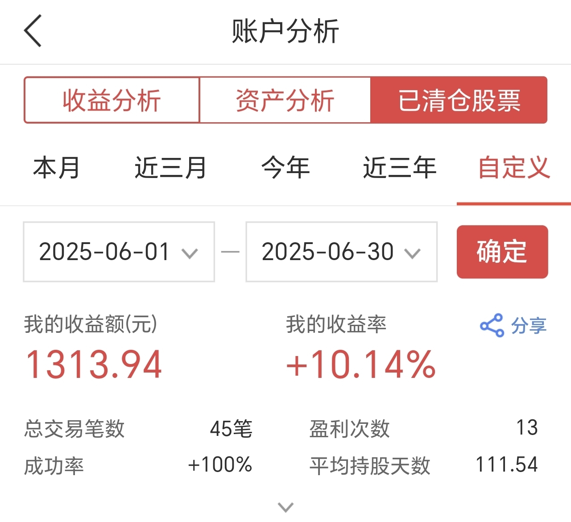Select 近三月 time range

tap(170, 168)
